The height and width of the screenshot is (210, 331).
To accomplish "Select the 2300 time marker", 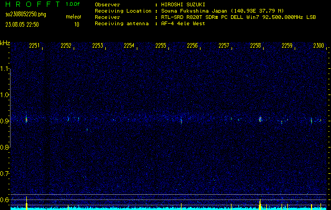I will (319, 46).
